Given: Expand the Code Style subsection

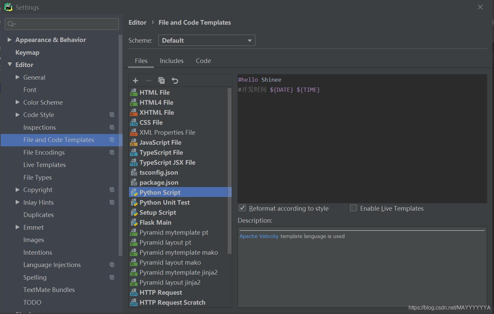Looking at the screenshot, I should pyautogui.click(x=18, y=115).
